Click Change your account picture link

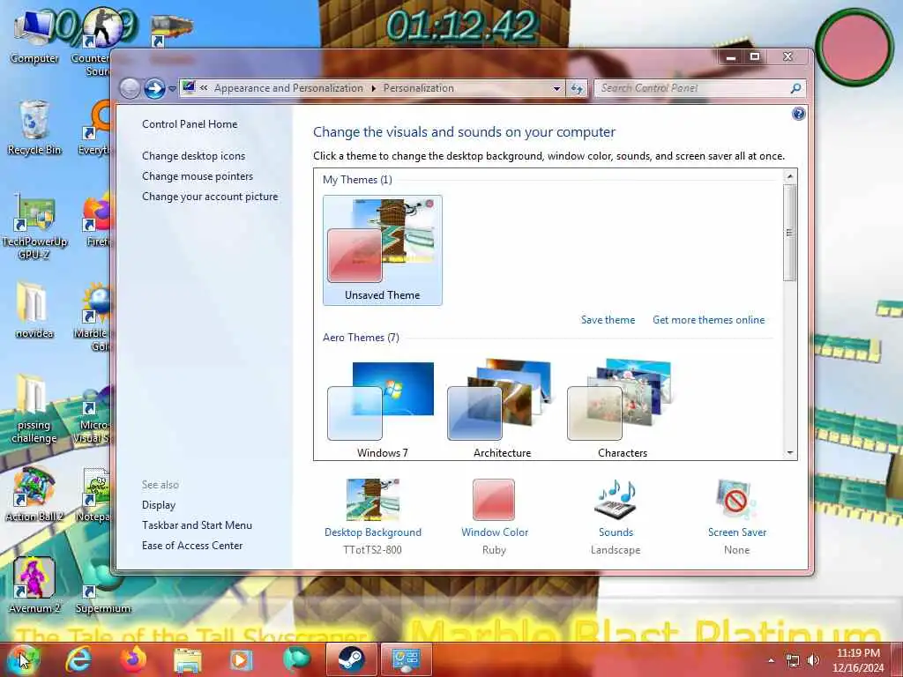[x=210, y=197]
